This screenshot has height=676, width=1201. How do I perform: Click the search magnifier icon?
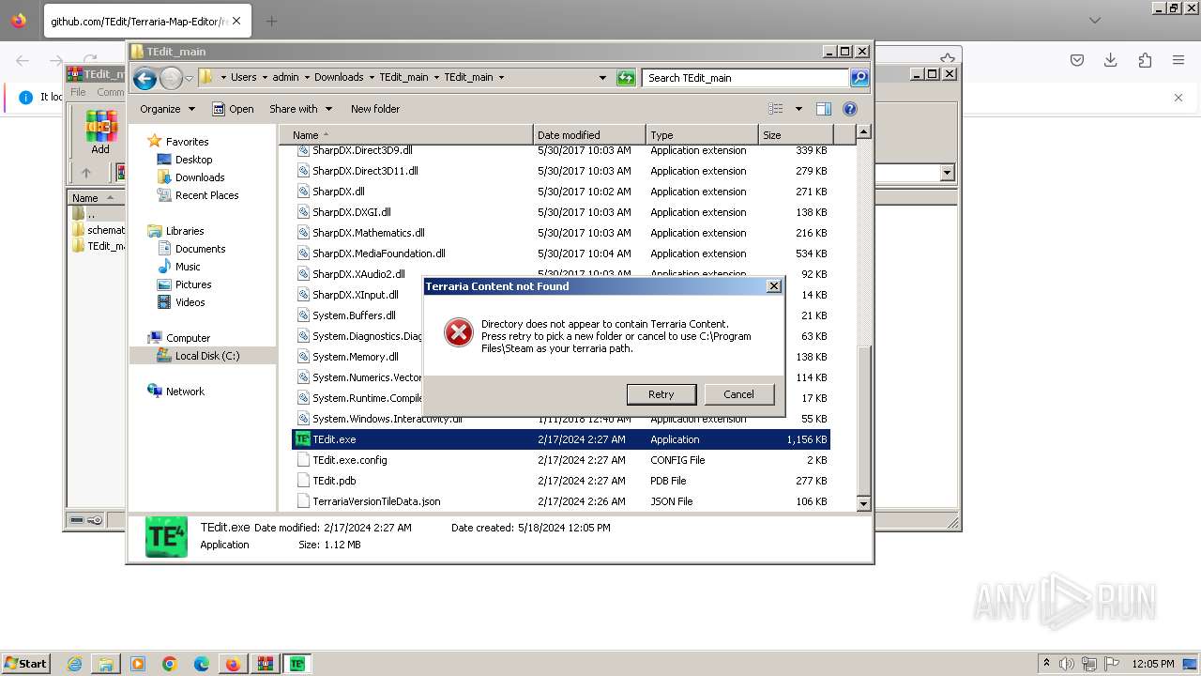click(859, 78)
